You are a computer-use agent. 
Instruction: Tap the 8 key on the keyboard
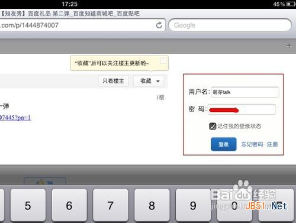152,205
